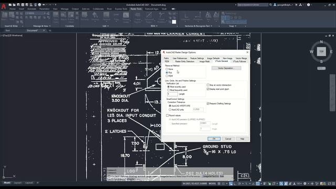Click the white color swatch in REM panel
This screenshot has height=189, width=336.
click(174, 22)
